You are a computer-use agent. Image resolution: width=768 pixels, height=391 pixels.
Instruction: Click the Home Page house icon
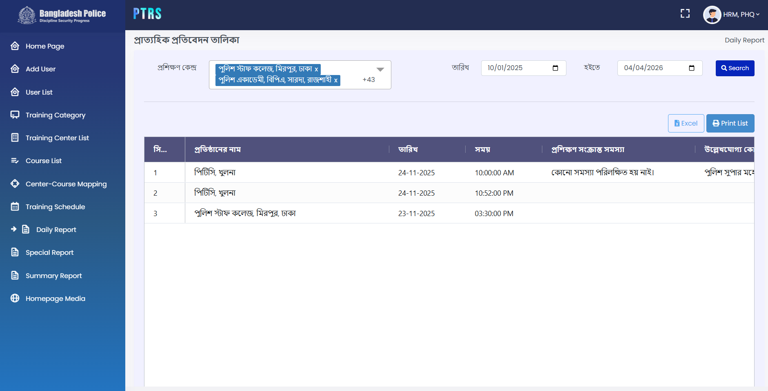tap(15, 46)
